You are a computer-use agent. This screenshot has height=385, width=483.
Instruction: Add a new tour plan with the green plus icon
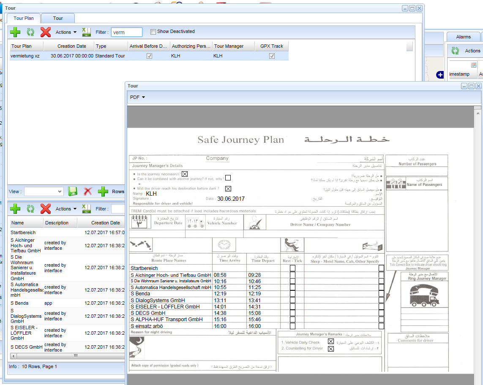pos(15,32)
